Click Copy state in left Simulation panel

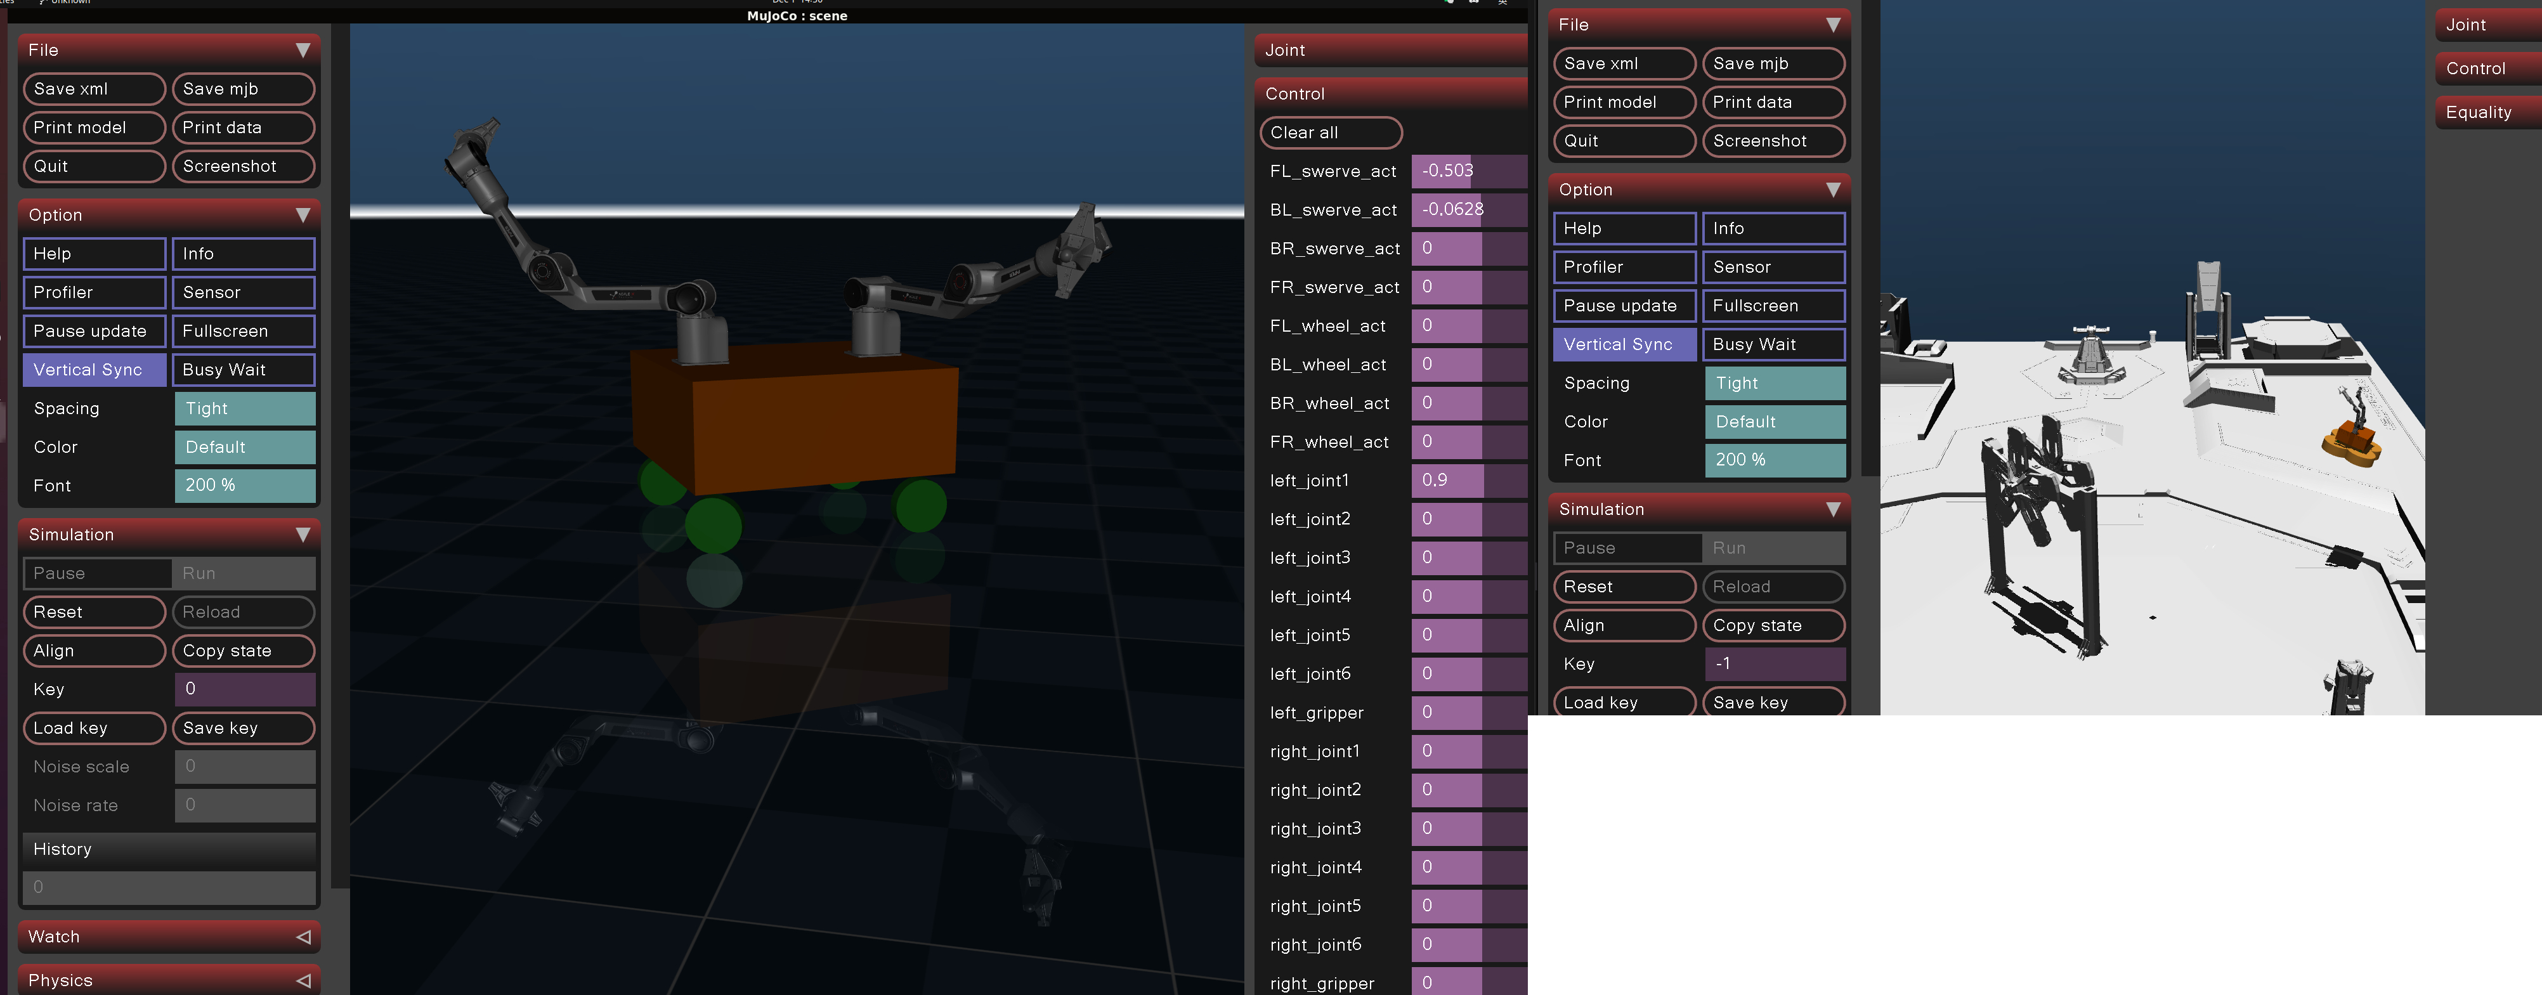click(244, 651)
